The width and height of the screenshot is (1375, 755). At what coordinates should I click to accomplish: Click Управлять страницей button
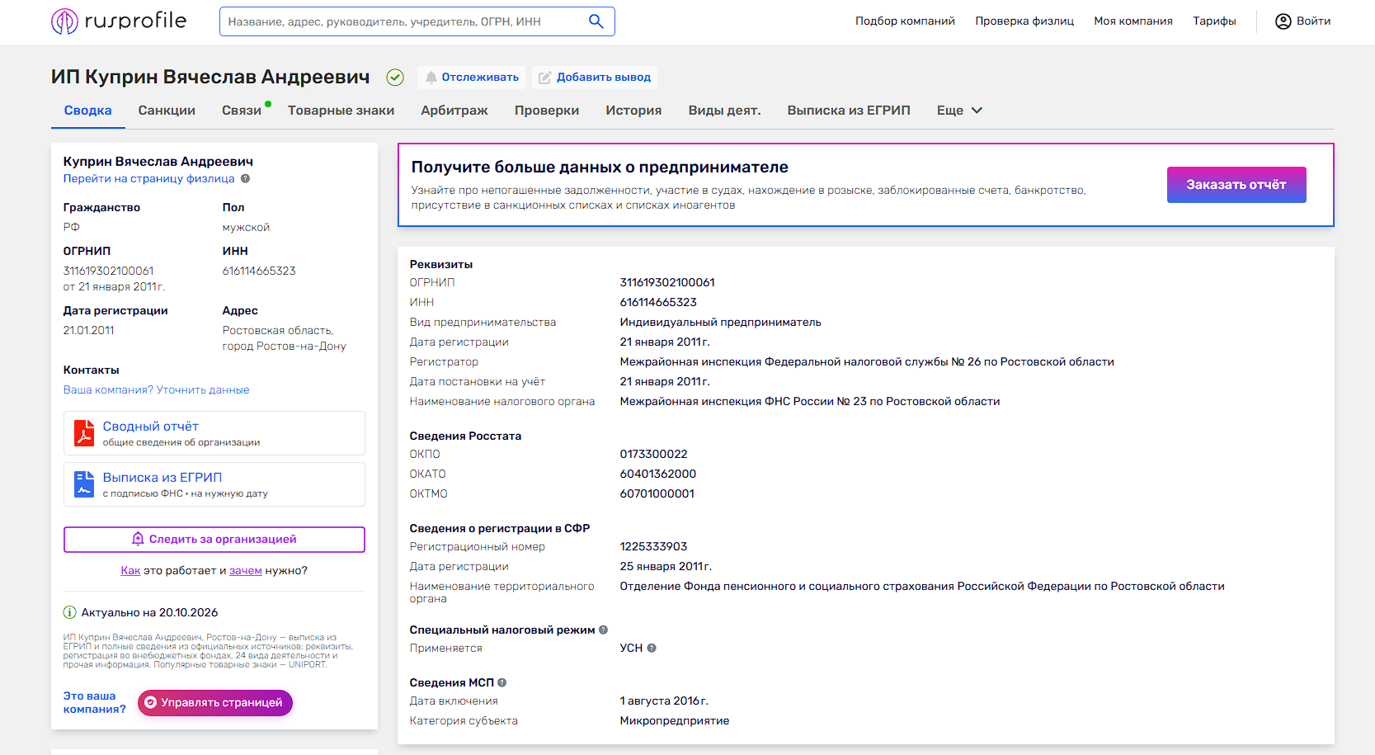click(x=214, y=703)
